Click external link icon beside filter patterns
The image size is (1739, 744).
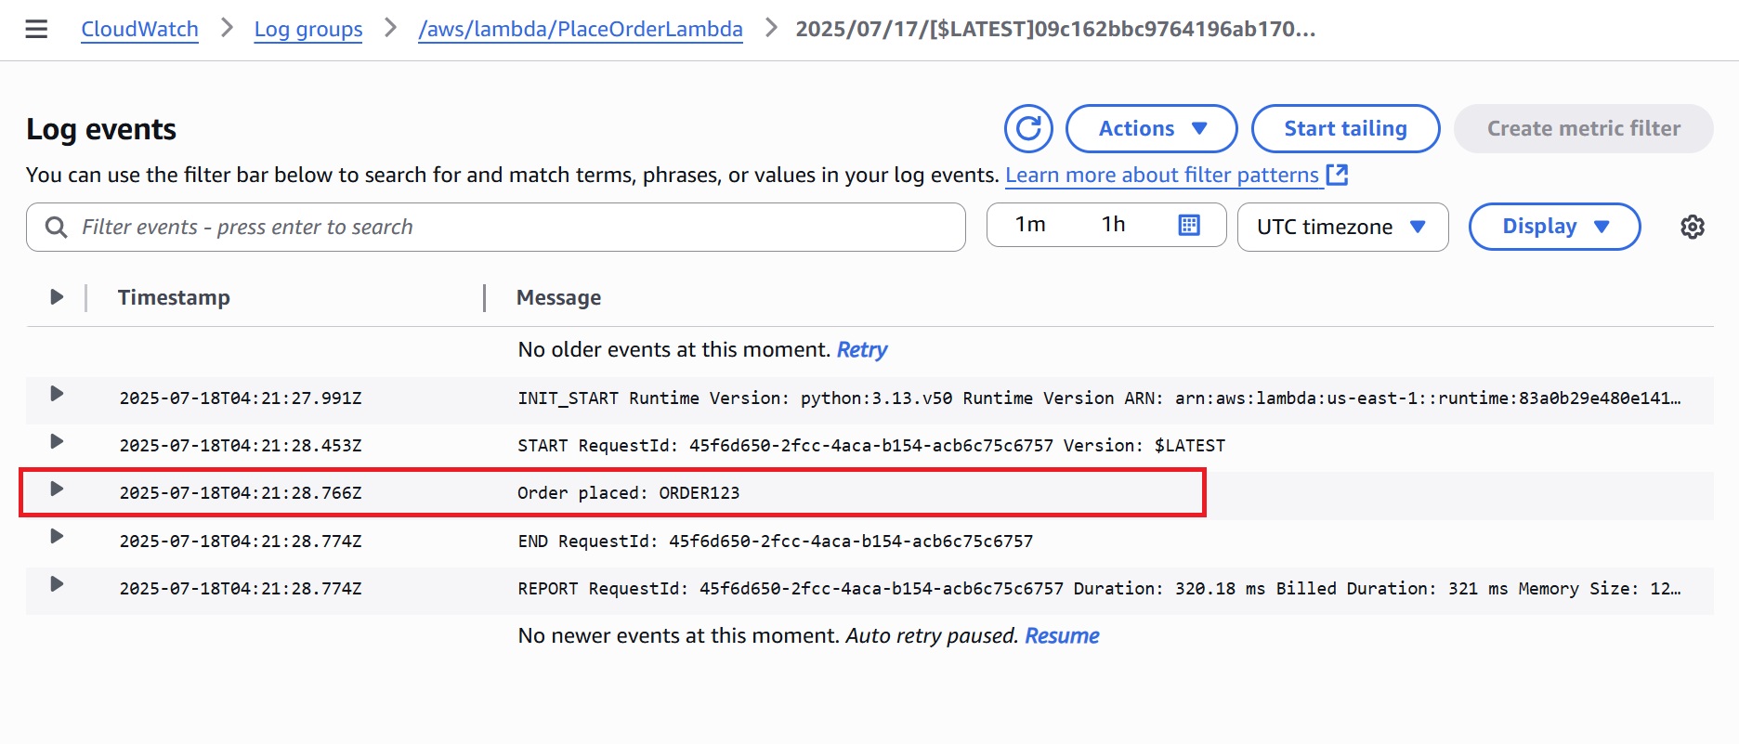coord(1337,175)
